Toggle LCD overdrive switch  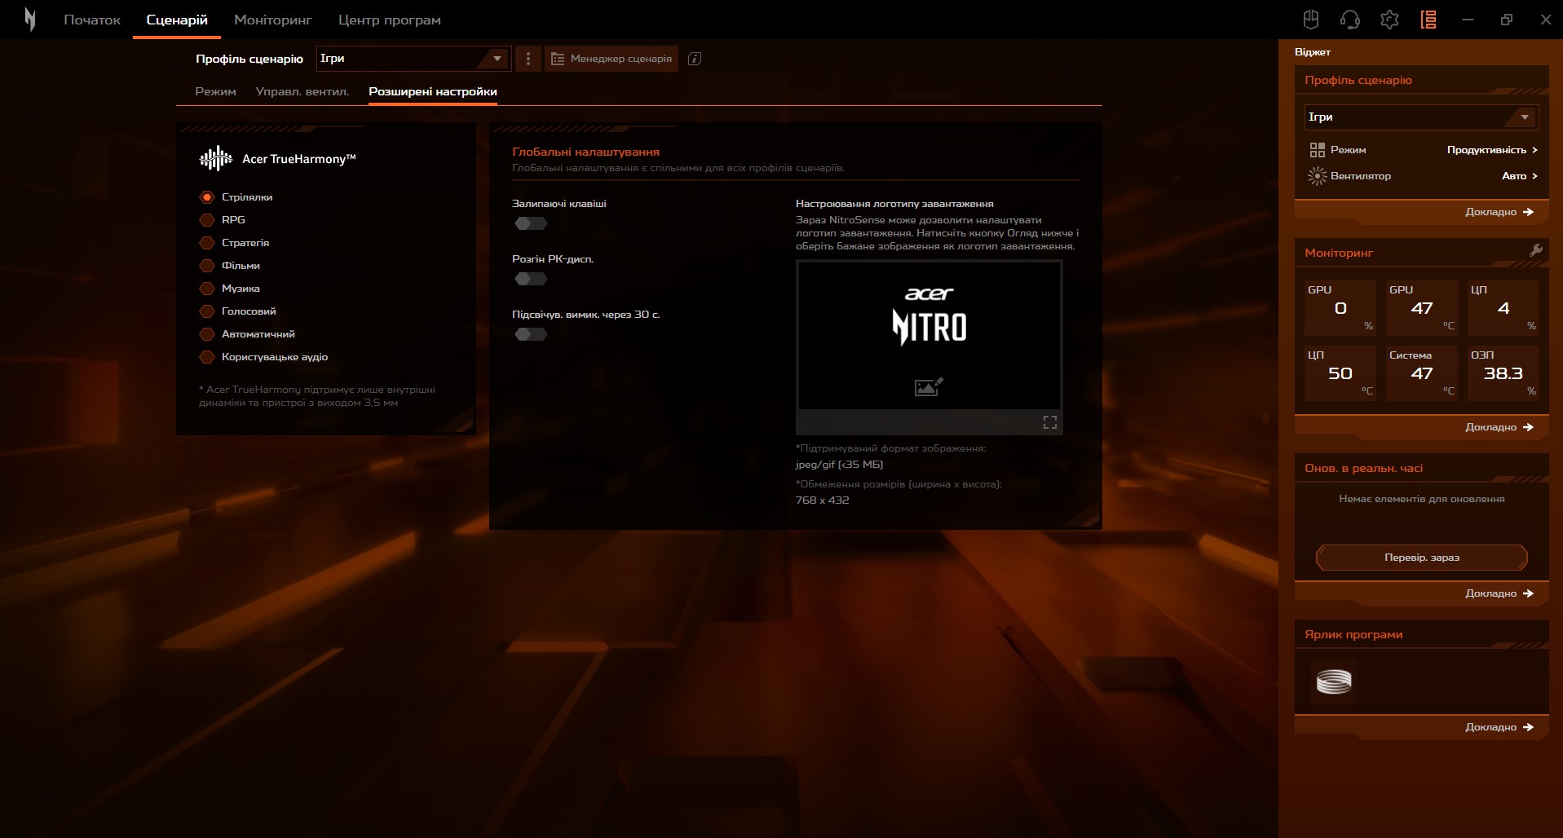(x=530, y=279)
